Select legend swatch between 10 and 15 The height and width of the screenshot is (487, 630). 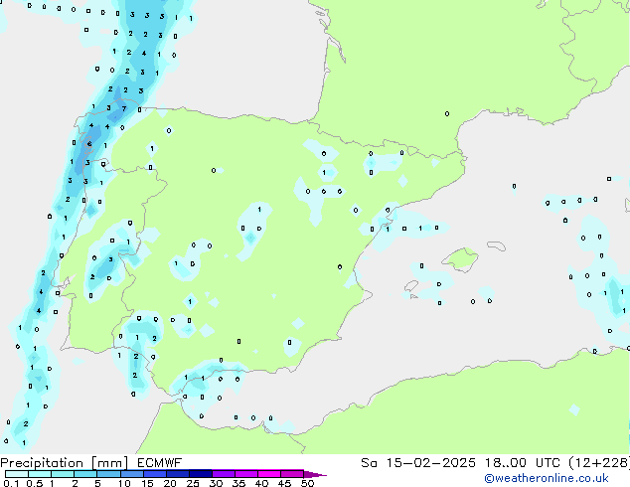pyautogui.click(x=132, y=474)
